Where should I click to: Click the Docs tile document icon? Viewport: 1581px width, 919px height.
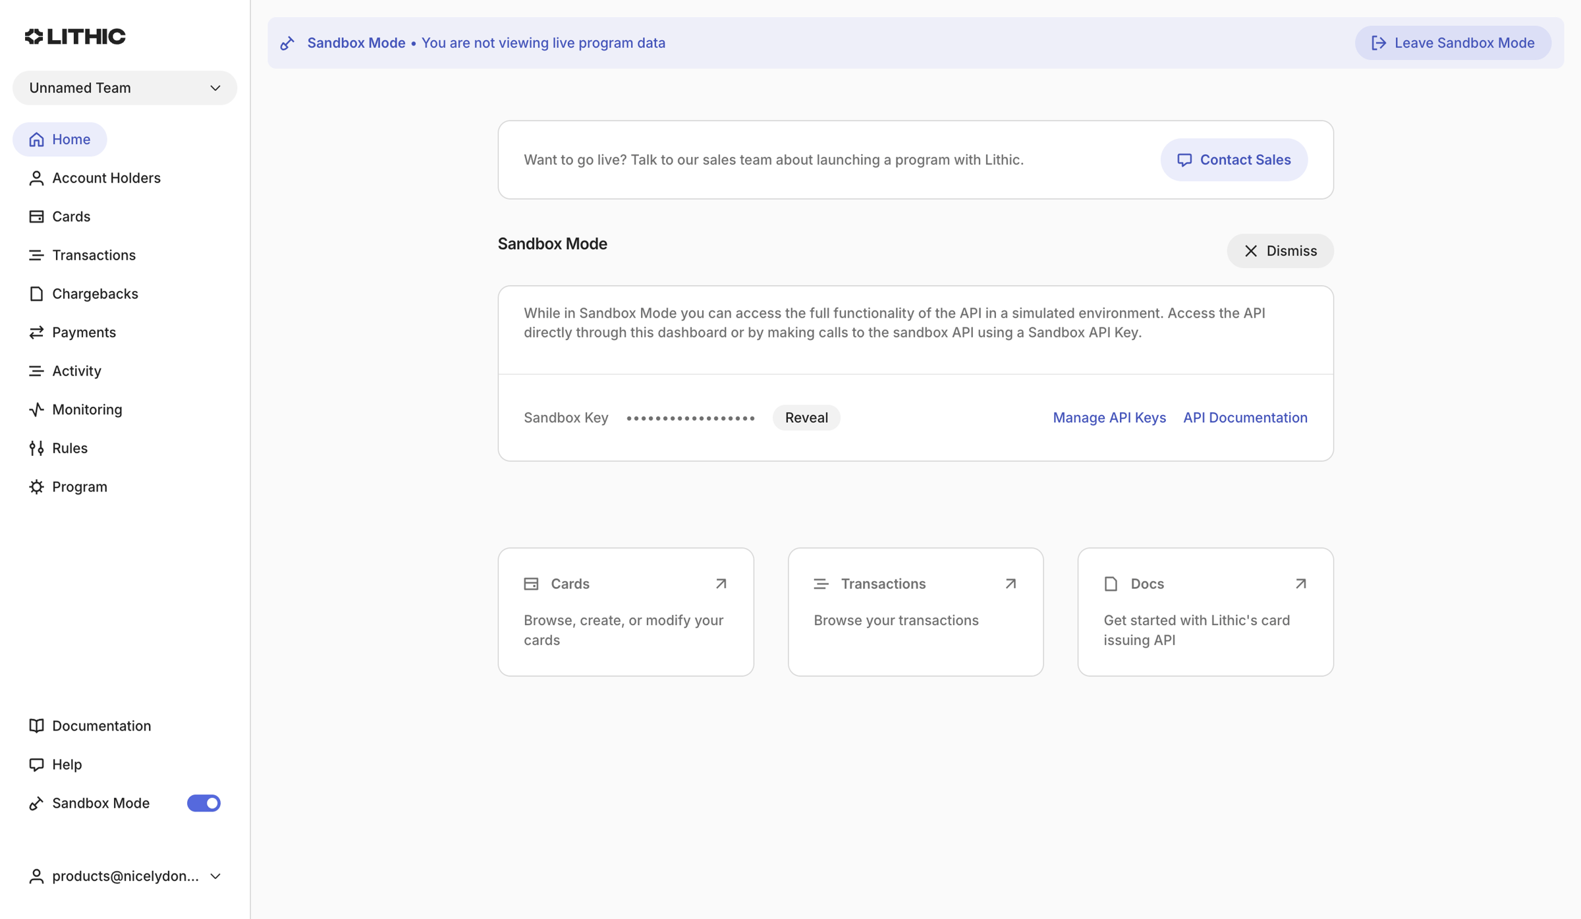coord(1111,584)
